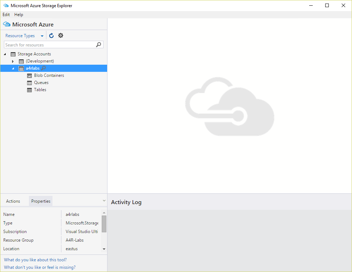Screen dimensions: 352x272
Task: Collapse the Actions/Properties panel using chevron
Action: pyautogui.click(x=104, y=201)
